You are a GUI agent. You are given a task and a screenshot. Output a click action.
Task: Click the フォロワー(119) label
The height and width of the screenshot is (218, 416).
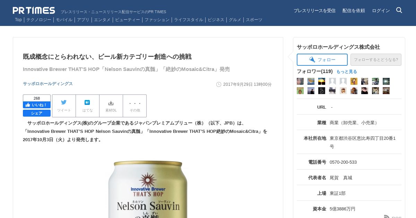click(315, 71)
